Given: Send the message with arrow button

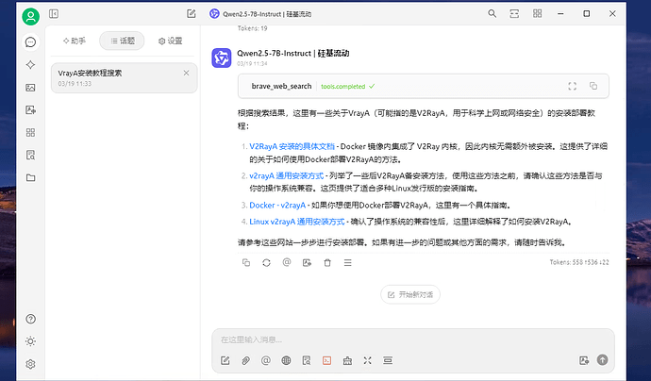Looking at the screenshot, I should point(603,360).
